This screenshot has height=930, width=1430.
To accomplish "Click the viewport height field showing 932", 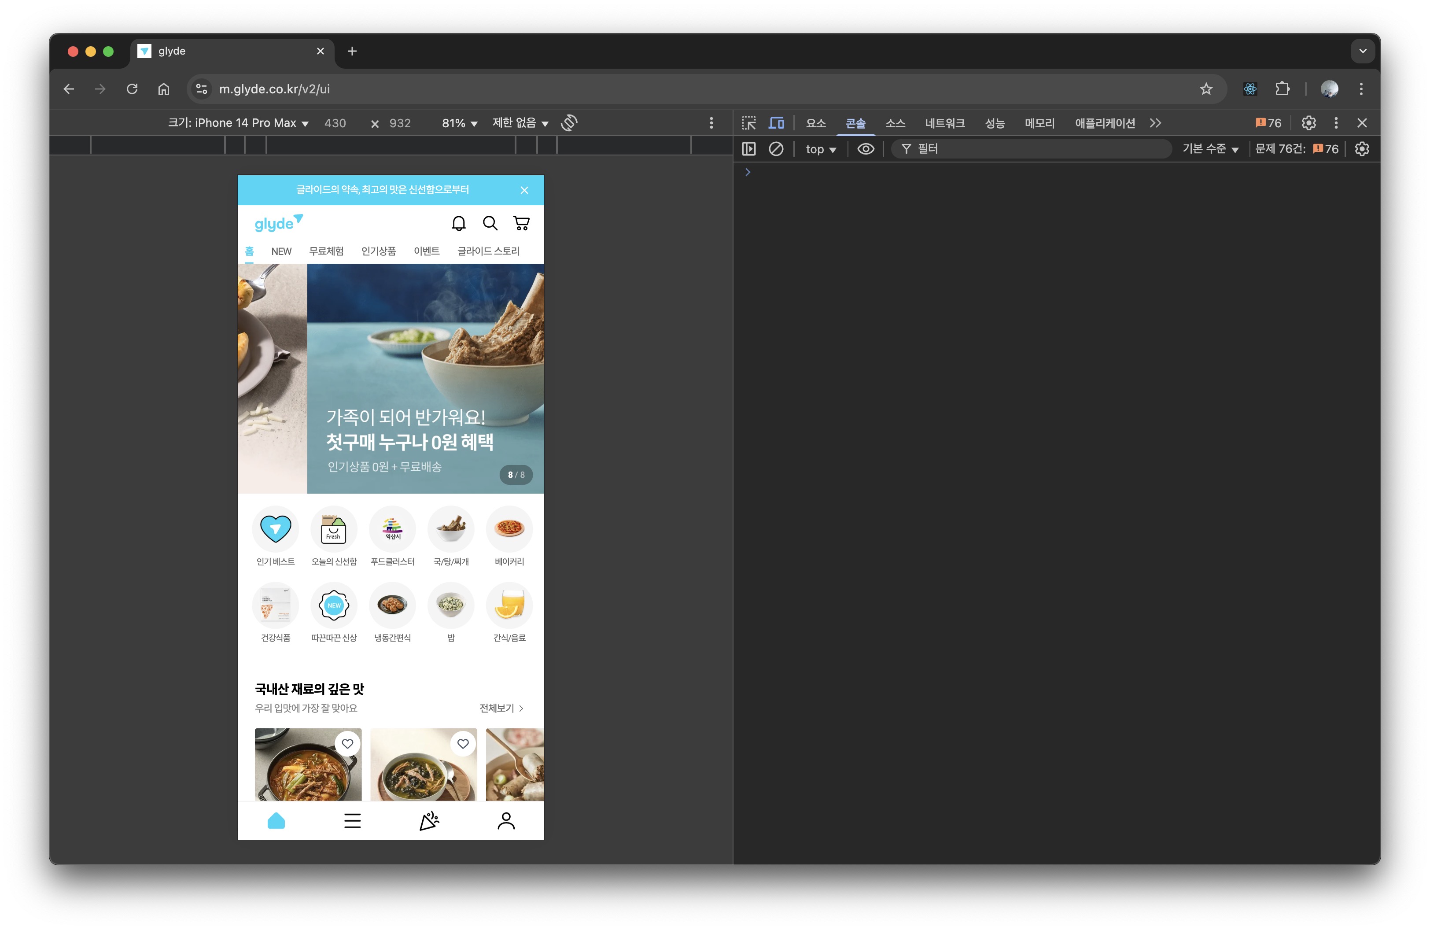I will click(400, 123).
